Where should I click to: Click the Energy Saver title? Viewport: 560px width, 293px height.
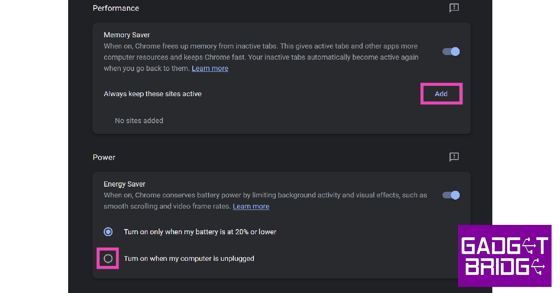[125, 184]
